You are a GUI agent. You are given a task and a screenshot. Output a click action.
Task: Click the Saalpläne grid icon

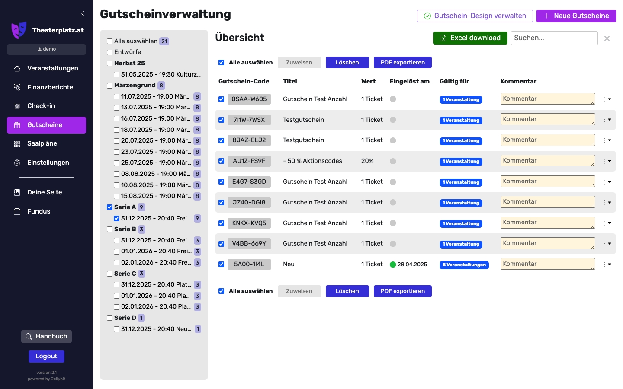point(17,143)
